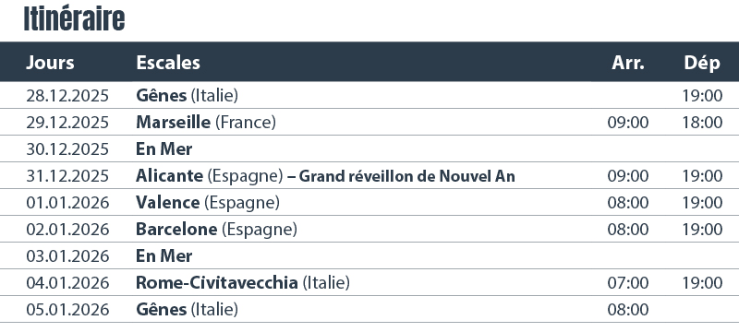Click Marseille (France) stop
The image size is (739, 332).
[206, 123]
